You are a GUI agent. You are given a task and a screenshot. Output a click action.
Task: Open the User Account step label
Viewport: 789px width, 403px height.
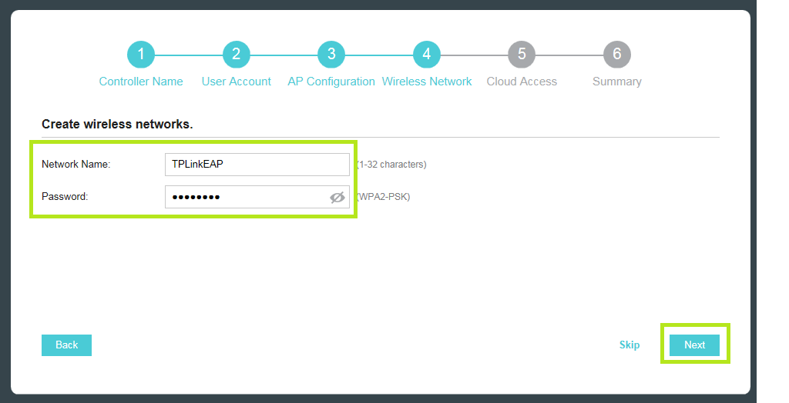pyautogui.click(x=236, y=82)
